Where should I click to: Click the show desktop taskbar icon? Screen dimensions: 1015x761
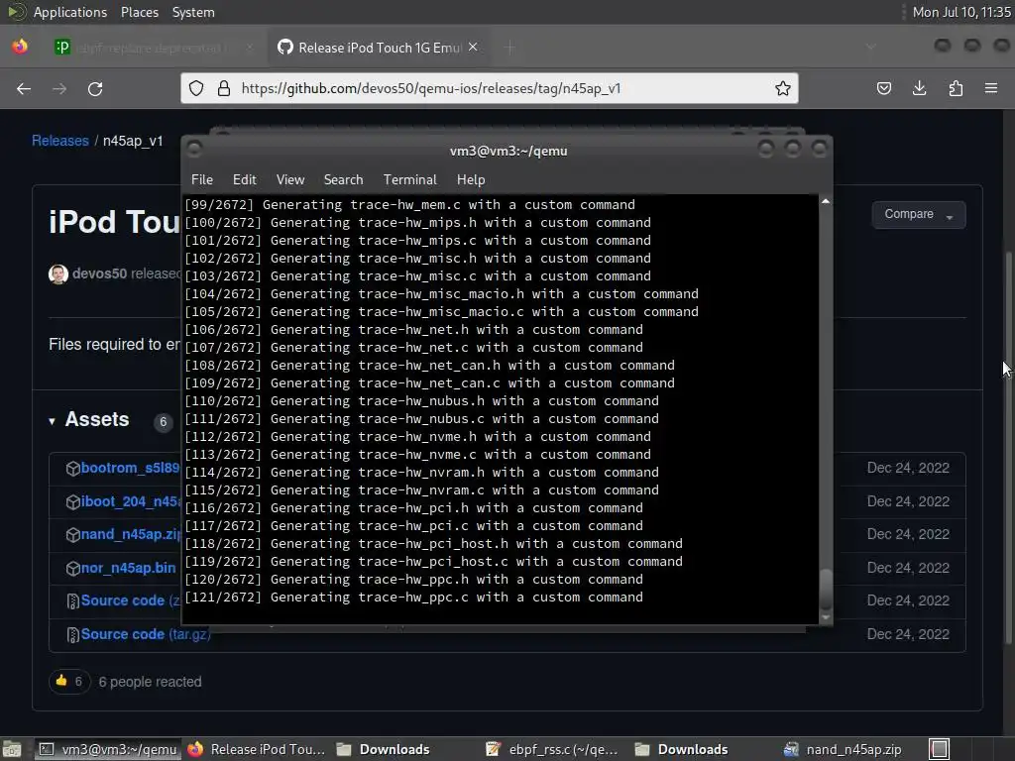(x=12, y=749)
